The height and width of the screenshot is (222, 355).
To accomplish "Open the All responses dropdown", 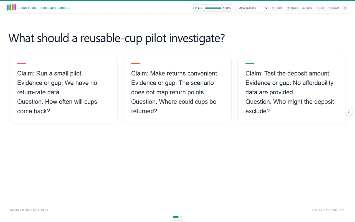I will pos(252,8).
